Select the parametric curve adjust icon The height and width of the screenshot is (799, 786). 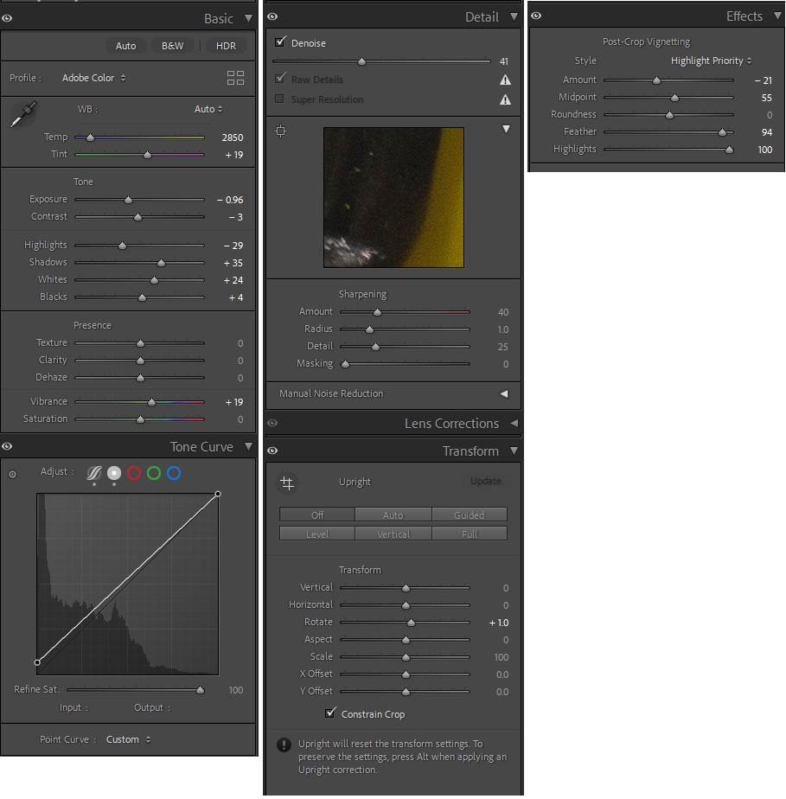click(x=94, y=473)
